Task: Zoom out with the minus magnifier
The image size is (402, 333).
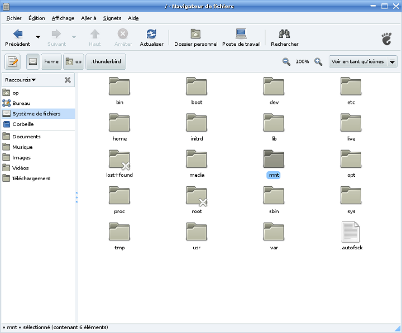Action: click(286, 62)
